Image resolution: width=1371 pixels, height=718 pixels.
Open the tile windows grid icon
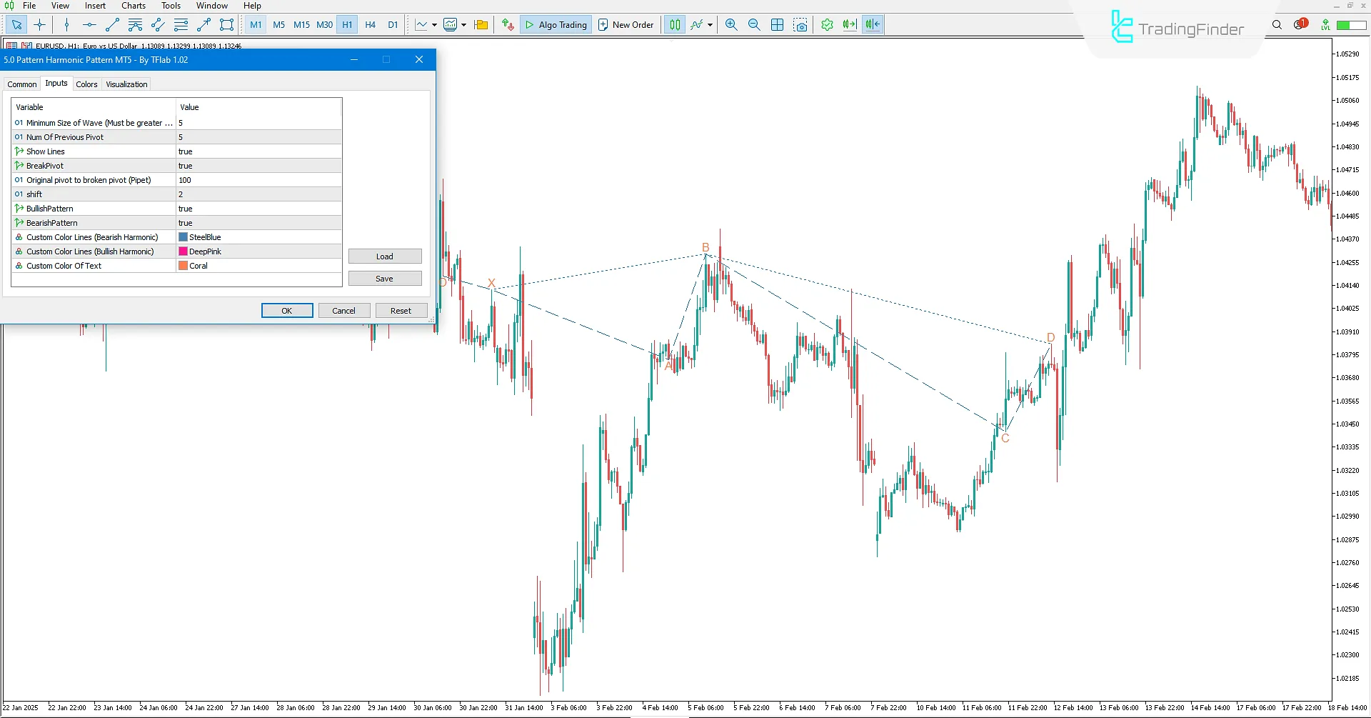point(777,24)
